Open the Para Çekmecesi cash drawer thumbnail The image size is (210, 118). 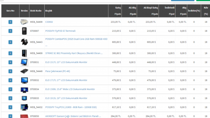pos(24,71)
